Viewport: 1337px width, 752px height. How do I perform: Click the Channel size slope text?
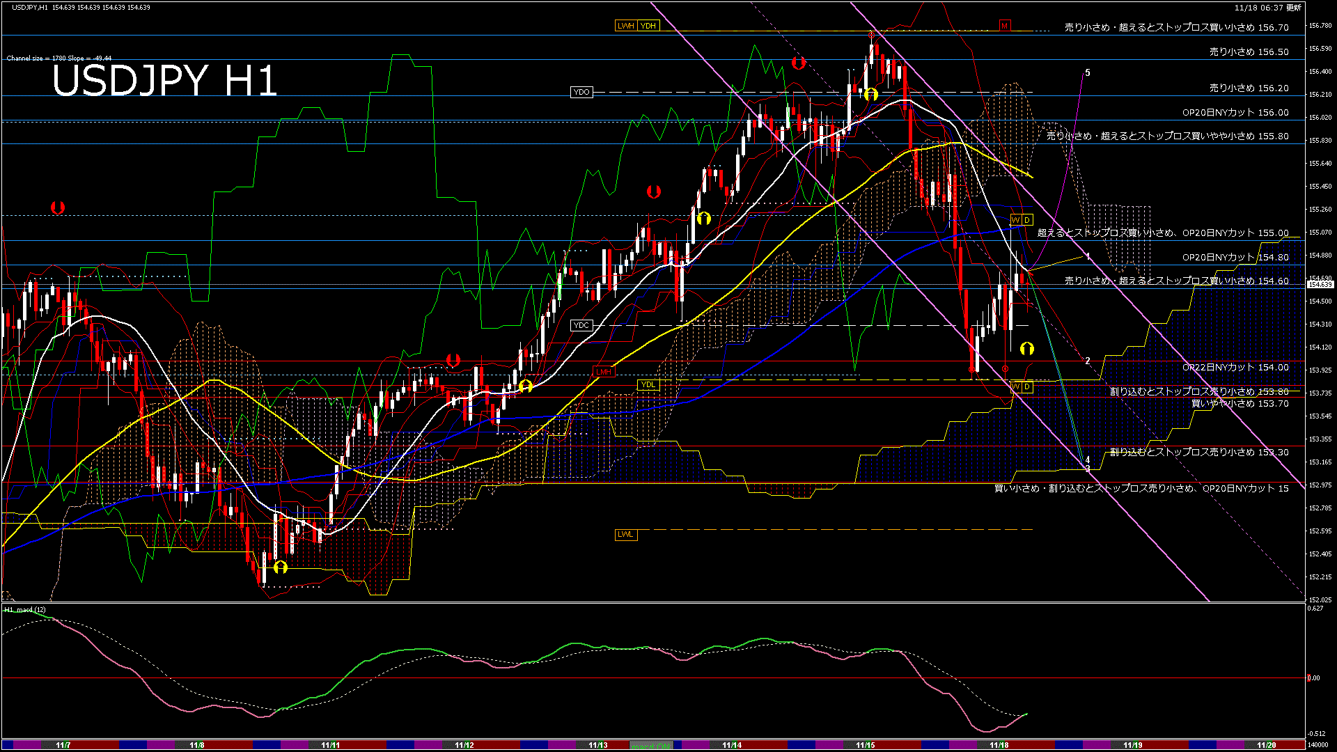pos(59,58)
